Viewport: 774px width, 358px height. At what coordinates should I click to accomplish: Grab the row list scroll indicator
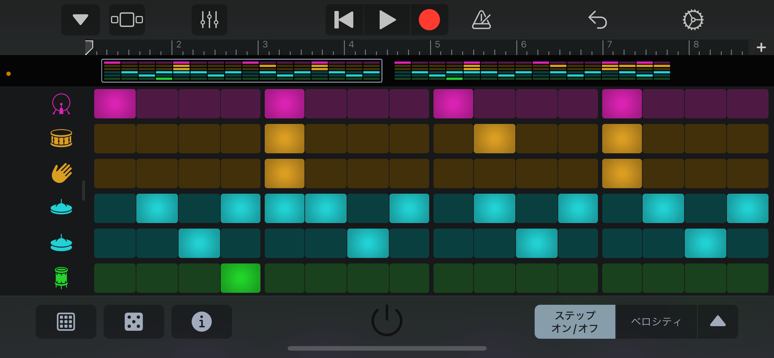pyautogui.click(x=83, y=191)
